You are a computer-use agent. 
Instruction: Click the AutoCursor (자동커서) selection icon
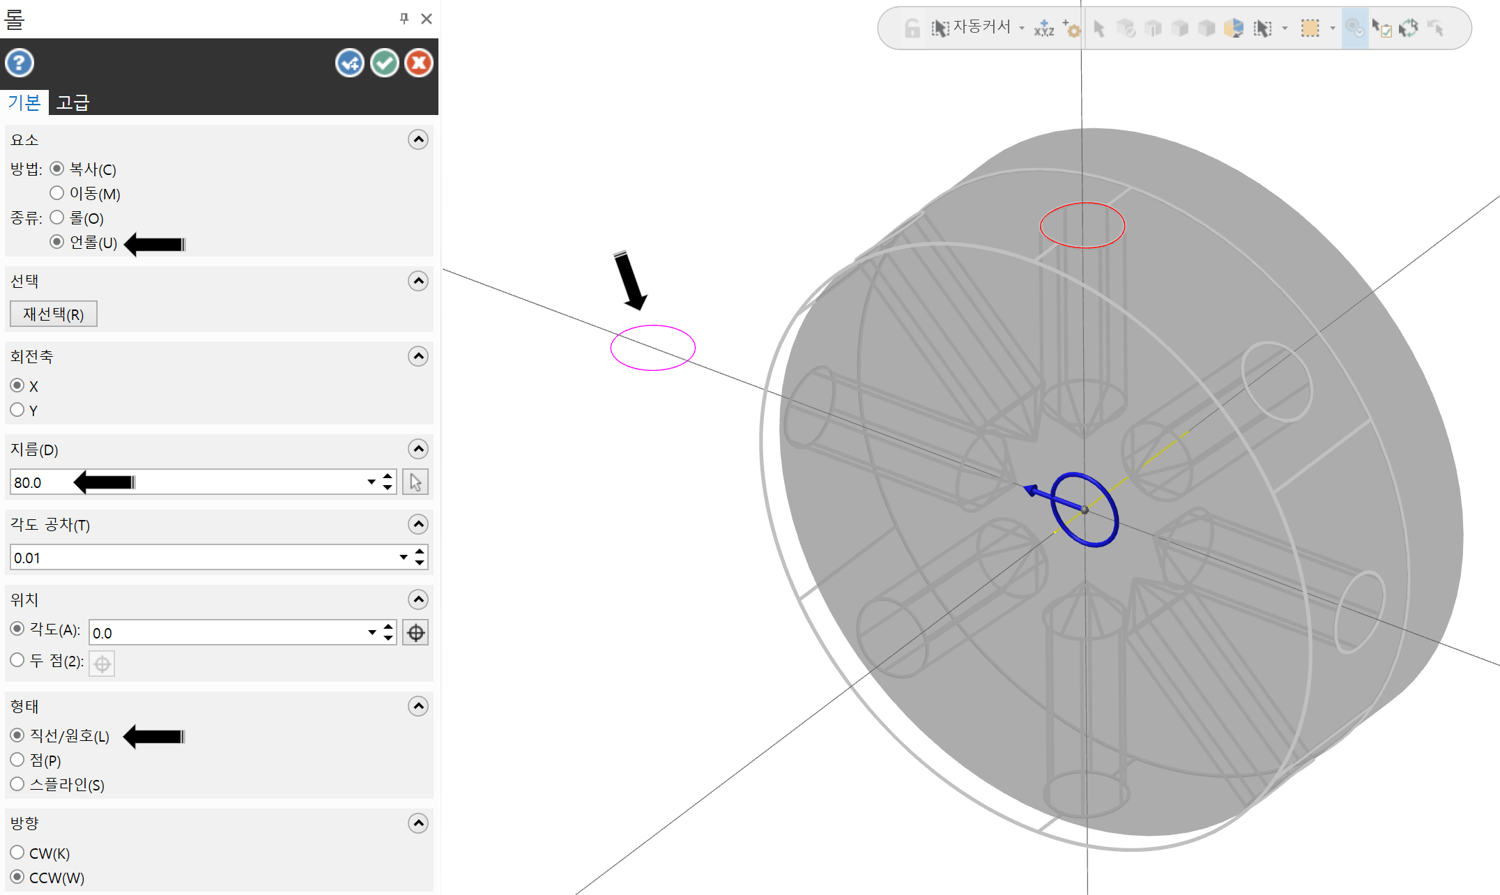[940, 29]
